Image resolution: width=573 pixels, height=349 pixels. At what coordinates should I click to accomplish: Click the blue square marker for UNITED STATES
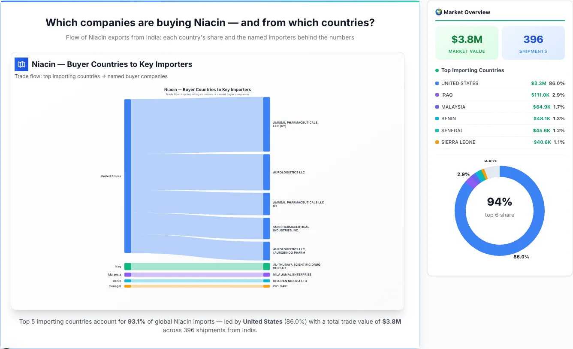pos(437,83)
